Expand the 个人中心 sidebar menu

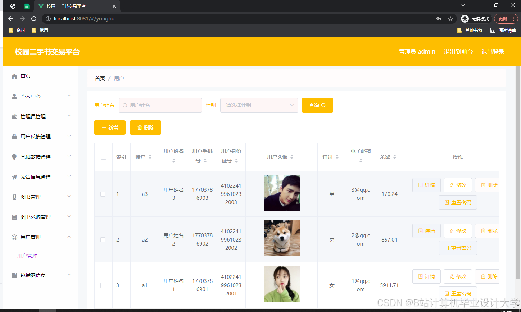coord(69,96)
